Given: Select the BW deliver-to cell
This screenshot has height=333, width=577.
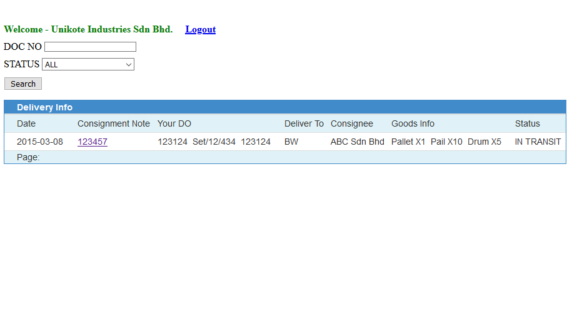Looking at the screenshot, I should coord(291,142).
